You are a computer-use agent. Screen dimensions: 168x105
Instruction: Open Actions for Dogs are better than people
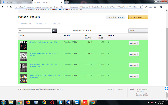[x=134, y=76]
